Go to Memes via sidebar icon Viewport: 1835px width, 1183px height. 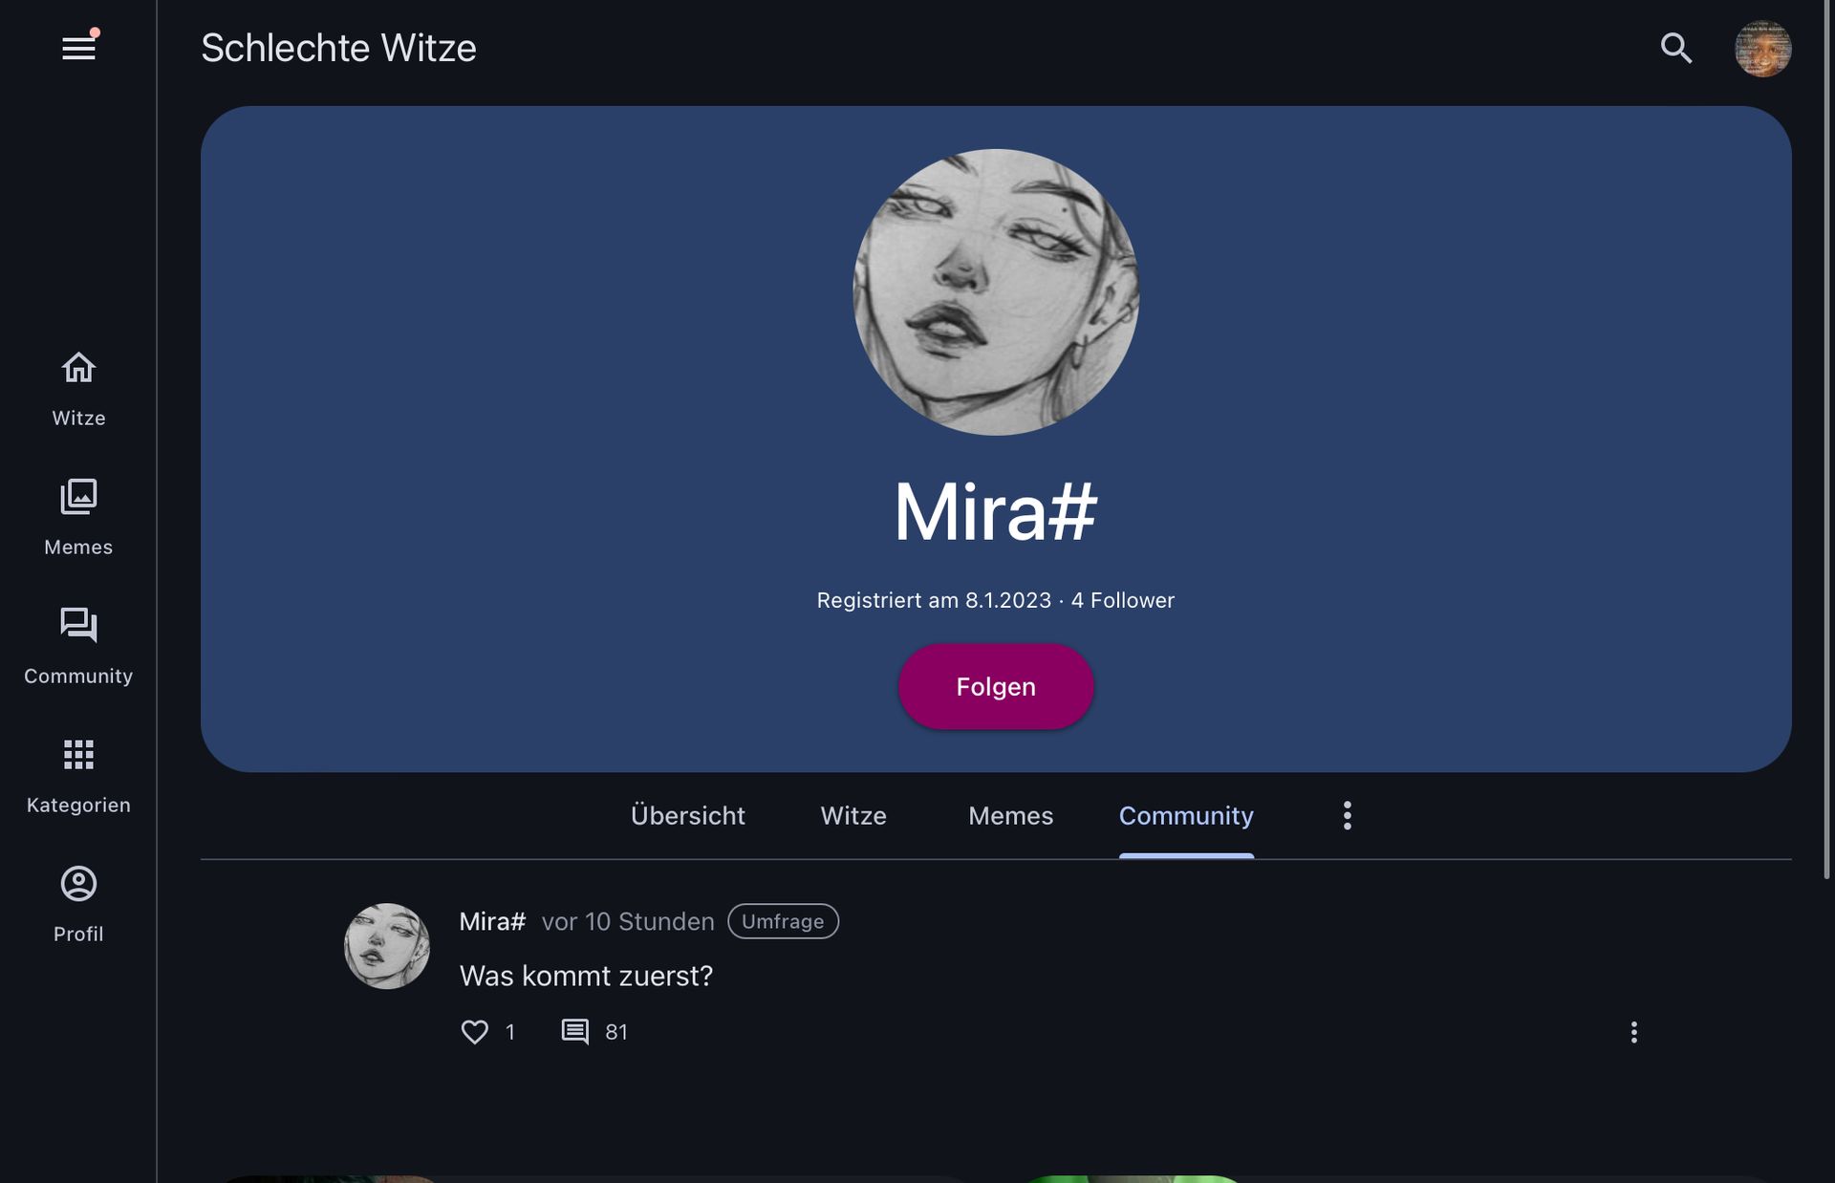(78, 497)
